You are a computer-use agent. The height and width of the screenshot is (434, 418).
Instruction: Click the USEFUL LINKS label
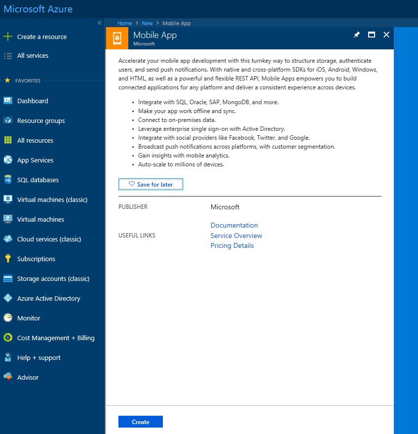pyautogui.click(x=137, y=235)
